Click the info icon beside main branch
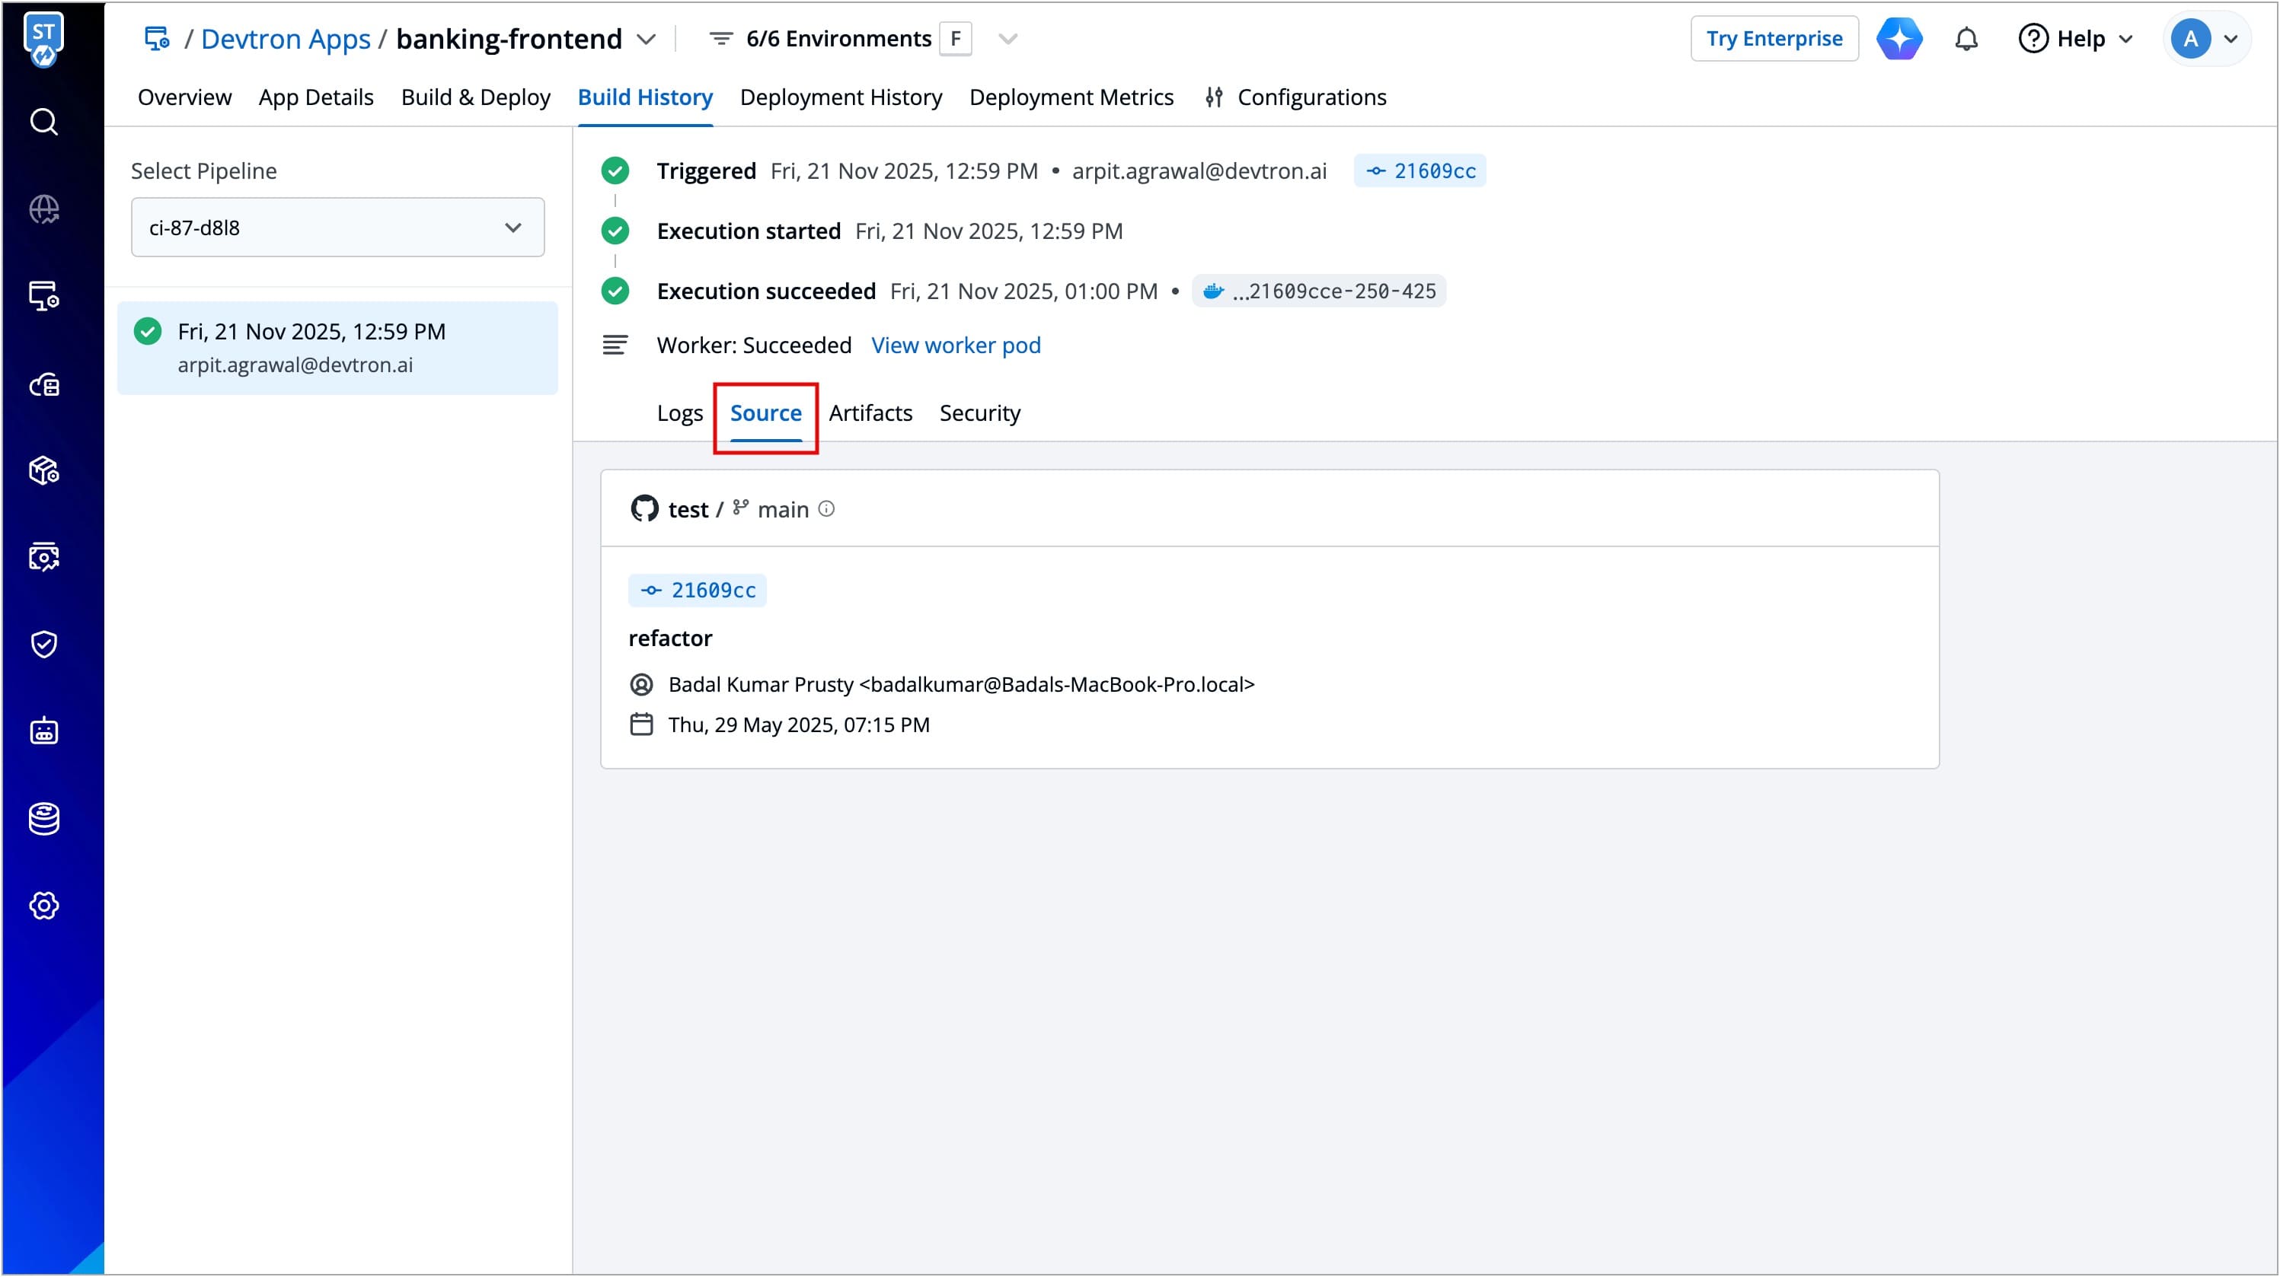The height and width of the screenshot is (1277, 2280). pyautogui.click(x=825, y=508)
